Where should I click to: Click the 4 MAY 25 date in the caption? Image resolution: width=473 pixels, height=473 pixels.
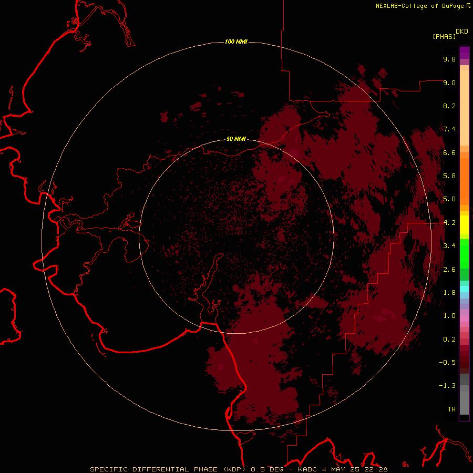coord(341,469)
